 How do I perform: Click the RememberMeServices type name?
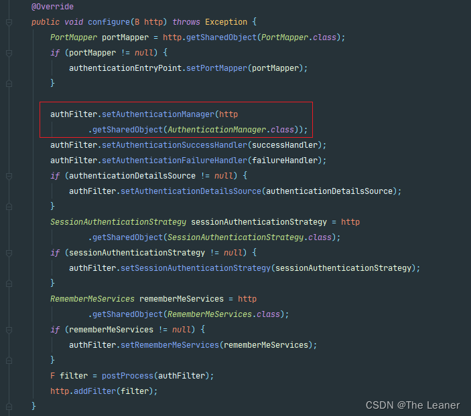pyautogui.click(x=92, y=299)
